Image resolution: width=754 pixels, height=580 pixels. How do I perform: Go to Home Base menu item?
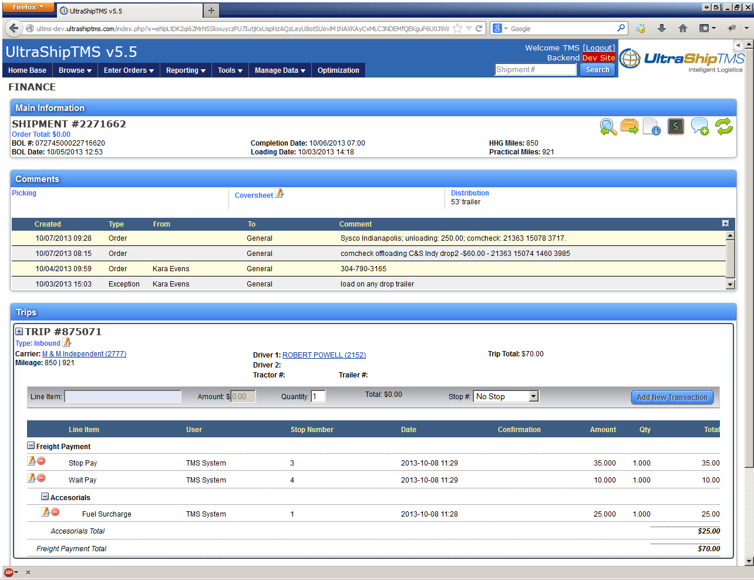coord(27,70)
